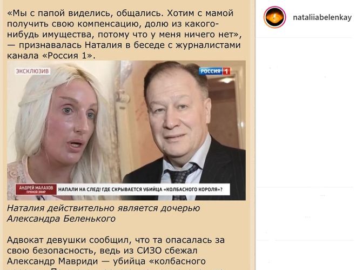356x270 pixels.
Task: Click the ЭКСКЛЮЗИВ badge on the image
Action: [x=32, y=71]
